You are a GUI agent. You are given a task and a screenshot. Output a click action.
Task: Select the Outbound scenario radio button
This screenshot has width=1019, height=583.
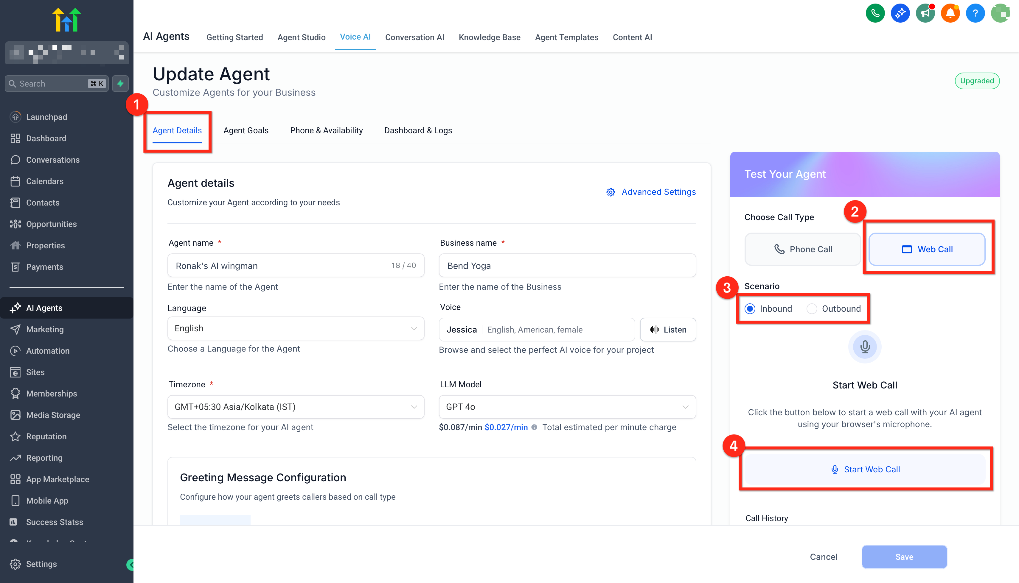(x=812, y=309)
